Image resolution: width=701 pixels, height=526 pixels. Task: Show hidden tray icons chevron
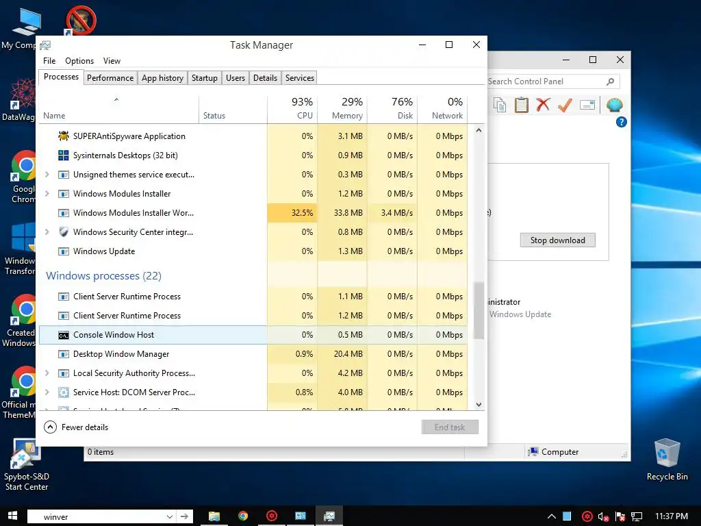coord(552,516)
